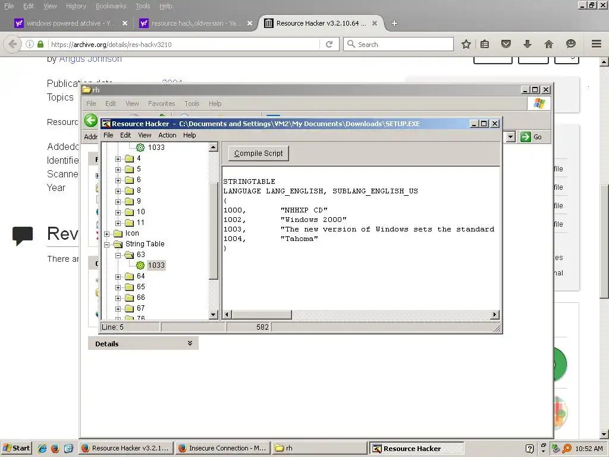Click script pane left scroll arrow
Viewport: 609px width, 457px height.
(227, 314)
